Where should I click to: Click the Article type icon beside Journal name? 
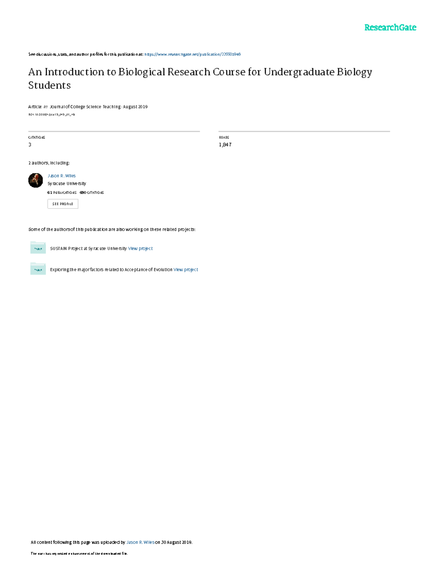[x=45, y=107]
